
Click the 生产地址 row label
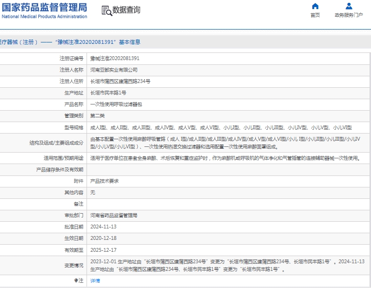pyautogui.click(x=74, y=93)
